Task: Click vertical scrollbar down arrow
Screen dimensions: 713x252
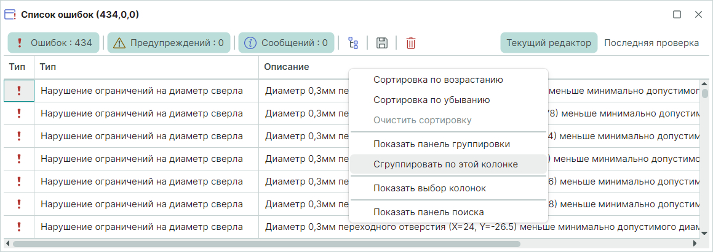Action: click(x=705, y=234)
